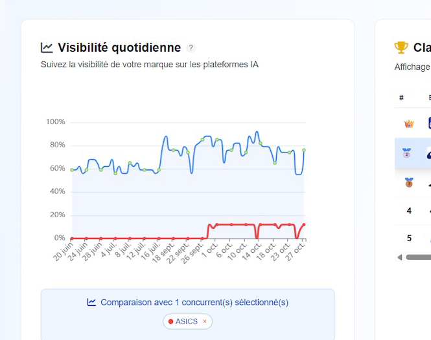The width and height of the screenshot is (431, 340).
Task: Click the silver medal rank icon
Action: 406,154
